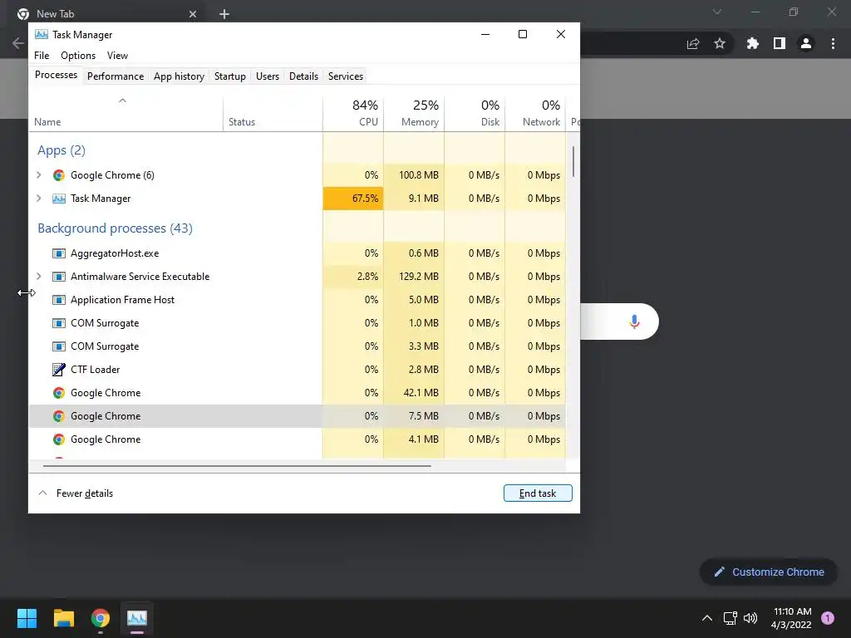Expand Task Manager process group
The height and width of the screenshot is (638, 851).
pyautogui.click(x=38, y=199)
